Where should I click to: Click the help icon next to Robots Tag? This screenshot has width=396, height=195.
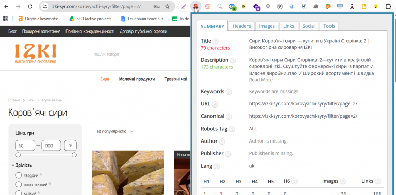click(x=232, y=129)
